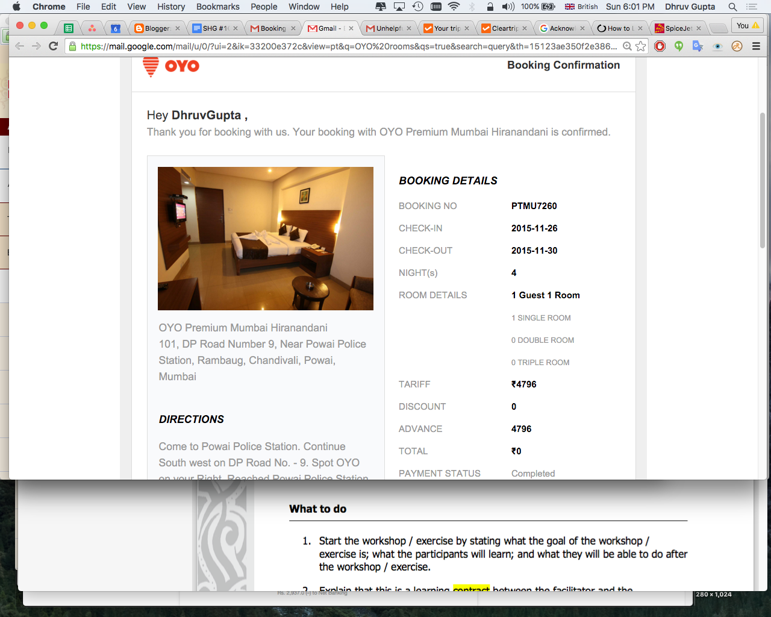The image size is (771, 617).
Task: Open the pinned Asana tab
Action: point(92,28)
